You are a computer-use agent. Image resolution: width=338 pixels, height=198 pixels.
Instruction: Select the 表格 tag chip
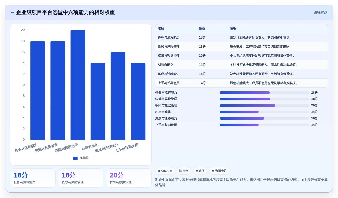pyautogui.click(x=184, y=171)
